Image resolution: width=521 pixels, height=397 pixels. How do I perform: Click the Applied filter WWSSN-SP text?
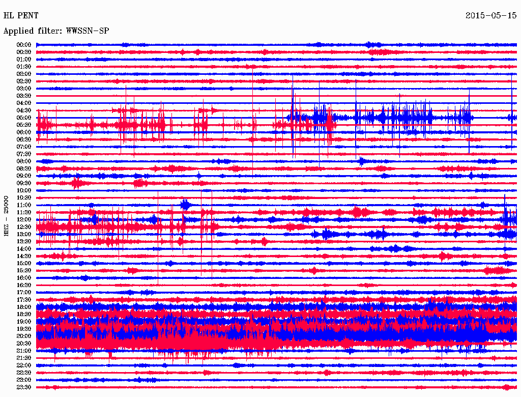(56, 31)
